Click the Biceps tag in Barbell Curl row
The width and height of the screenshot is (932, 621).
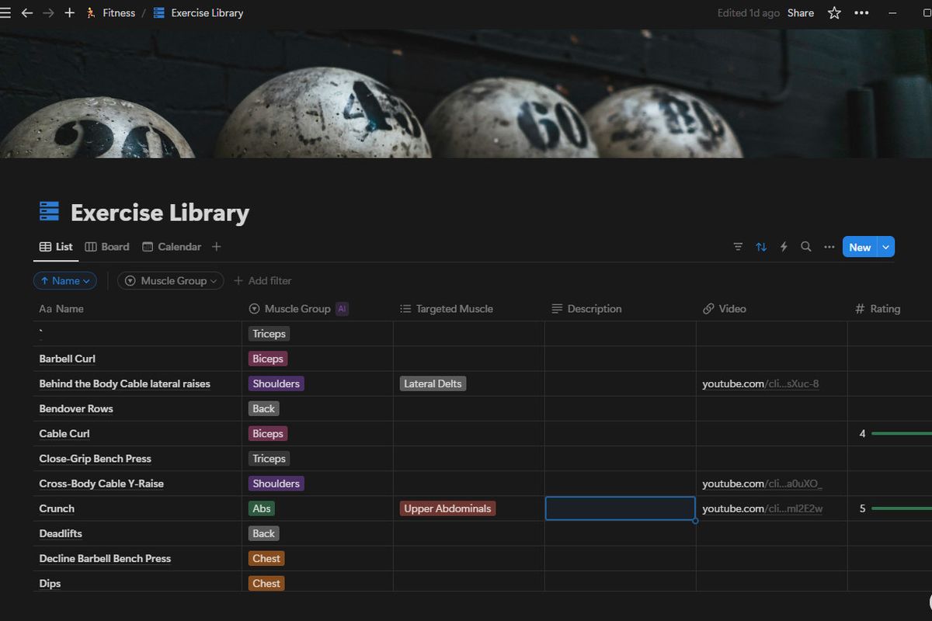tap(268, 359)
